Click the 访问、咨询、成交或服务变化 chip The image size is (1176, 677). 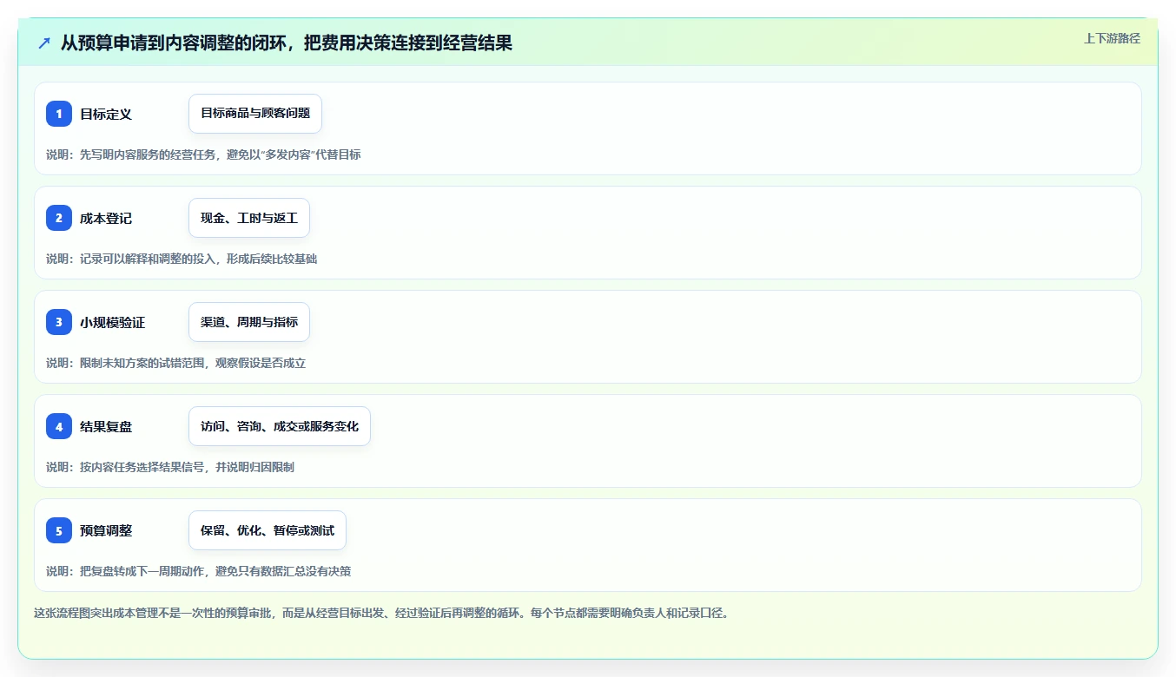click(x=280, y=426)
